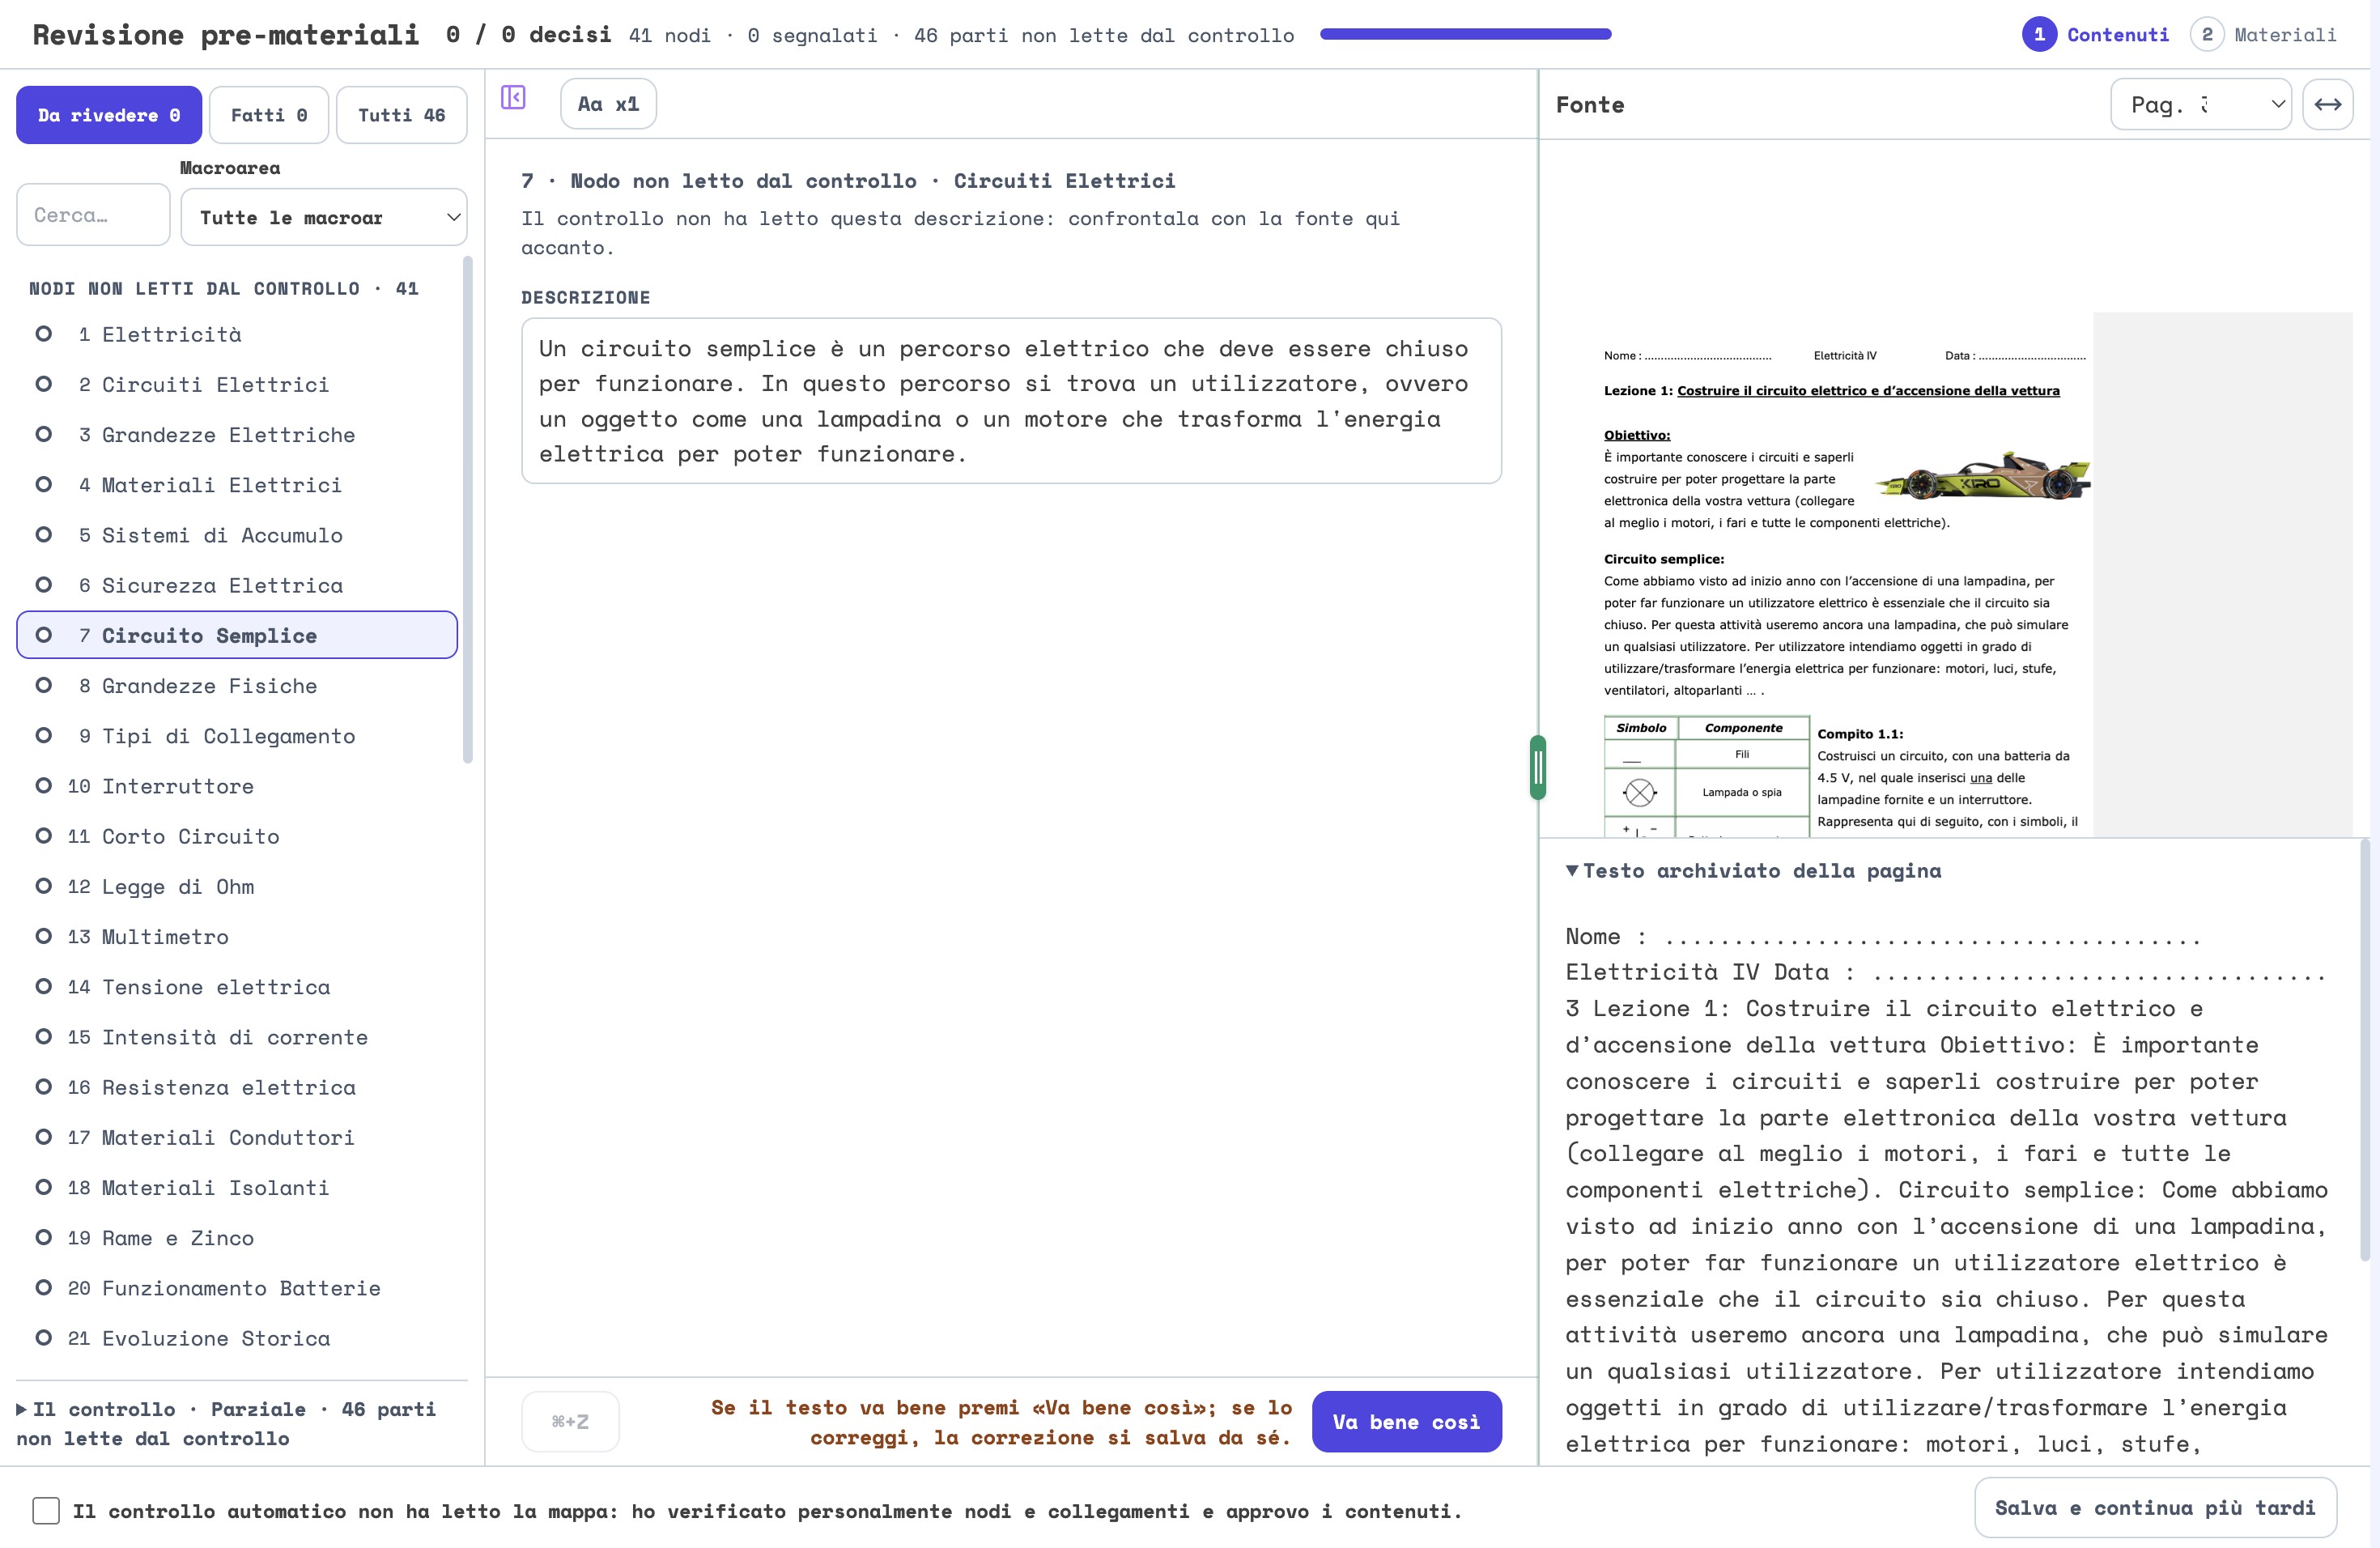Select node 14 Tensione elettrica
Viewport: 2380px width, 1548px height.
click(237, 987)
